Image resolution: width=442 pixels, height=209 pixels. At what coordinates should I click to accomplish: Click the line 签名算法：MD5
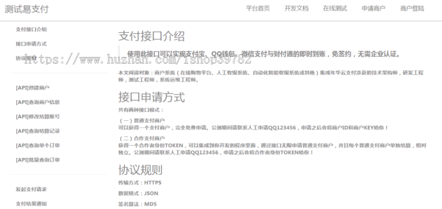138,204
